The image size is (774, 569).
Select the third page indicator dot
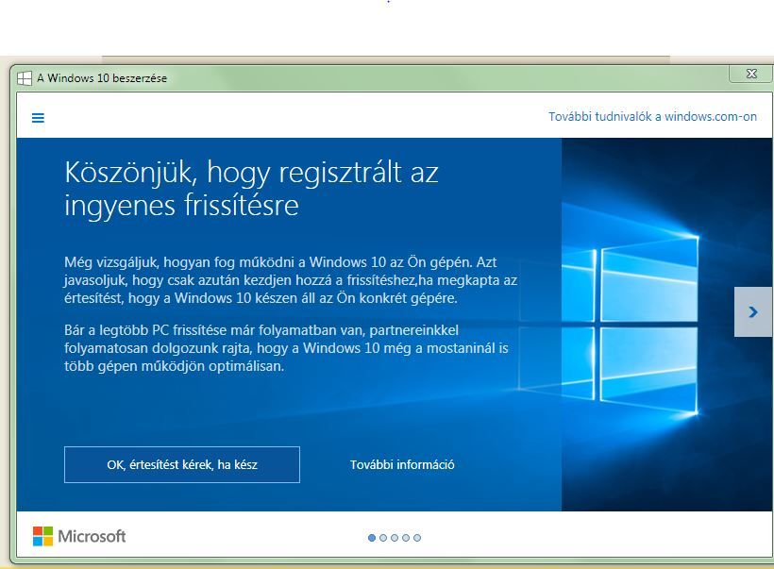tap(395, 538)
